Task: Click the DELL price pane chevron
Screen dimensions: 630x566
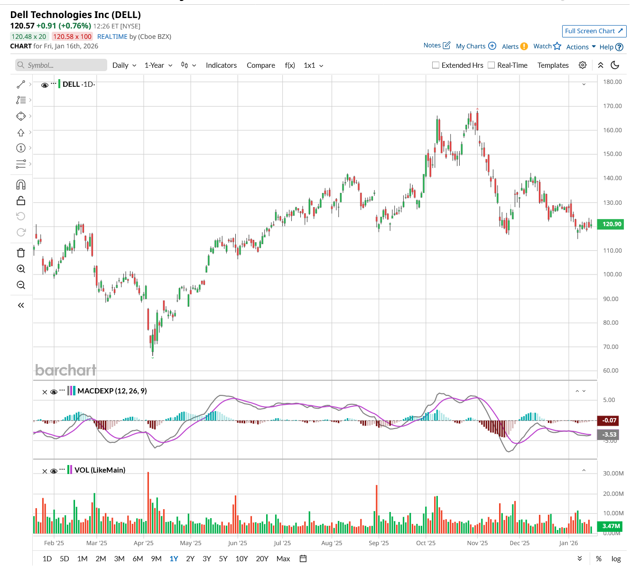Action: pyautogui.click(x=584, y=84)
